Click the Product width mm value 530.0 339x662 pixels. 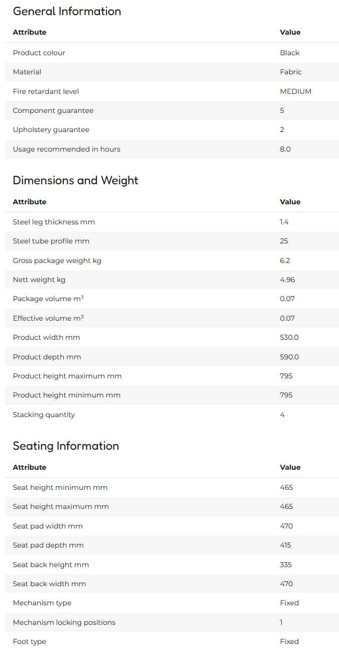tap(289, 337)
